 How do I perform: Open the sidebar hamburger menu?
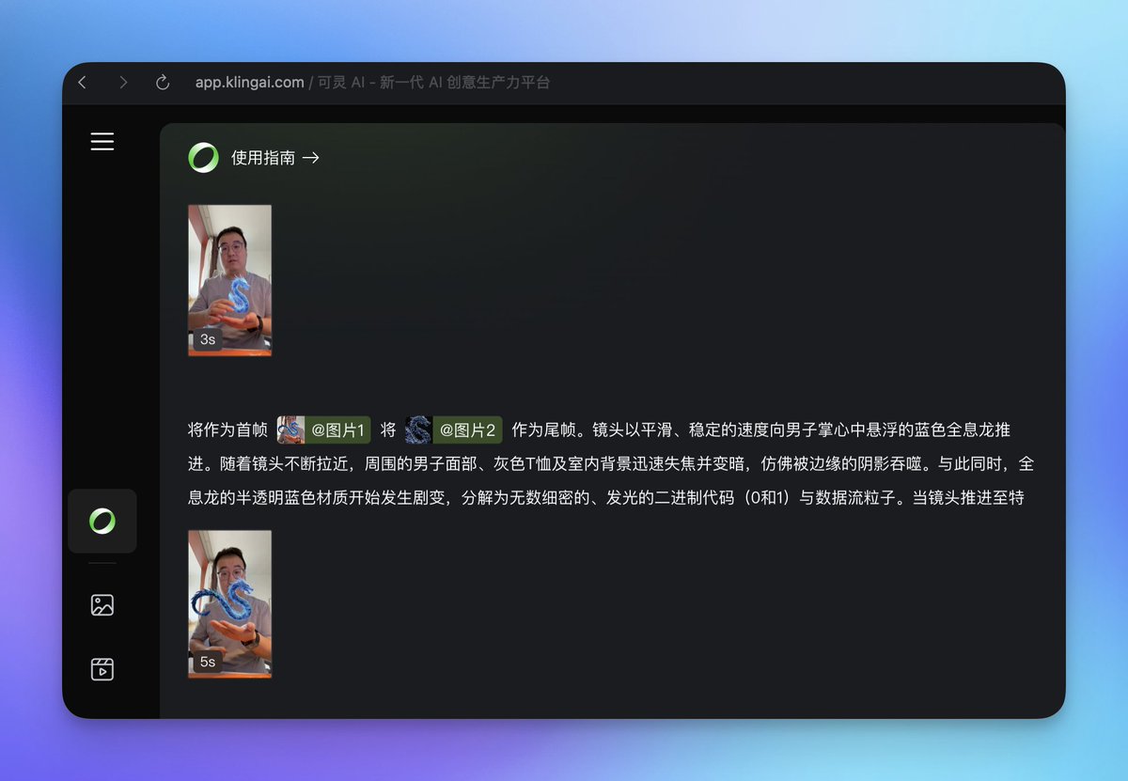(x=102, y=141)
